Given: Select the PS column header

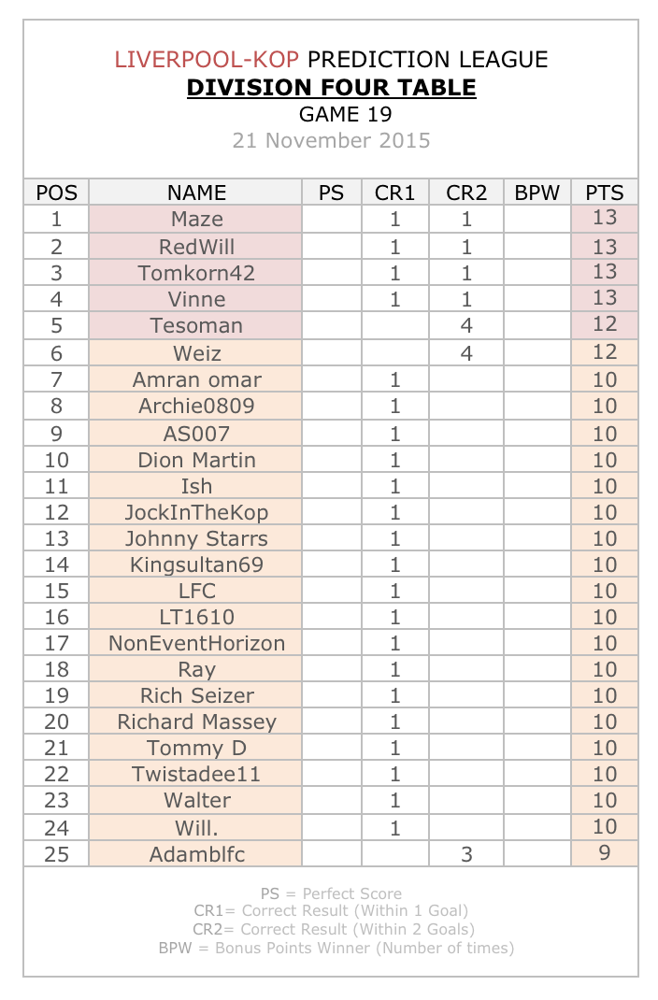Looking at the screenshot, I should tap(332, 193).
